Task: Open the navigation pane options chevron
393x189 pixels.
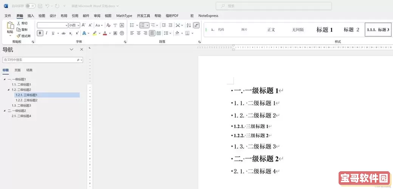Action: click(71, 50)
